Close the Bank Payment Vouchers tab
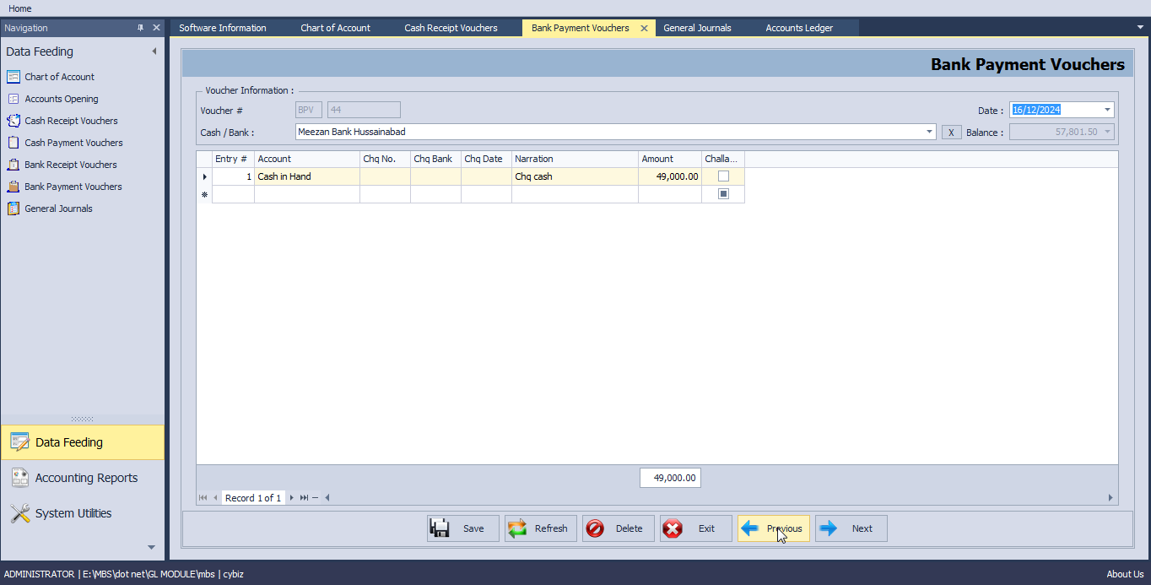 (644, 28)
